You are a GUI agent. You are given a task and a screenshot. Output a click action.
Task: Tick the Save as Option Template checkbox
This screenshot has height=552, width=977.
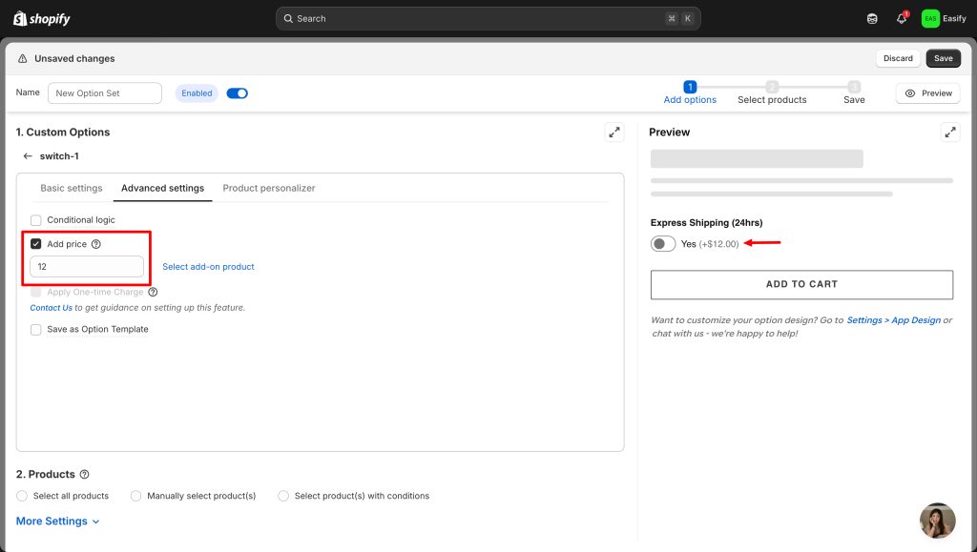click(36, 330)
